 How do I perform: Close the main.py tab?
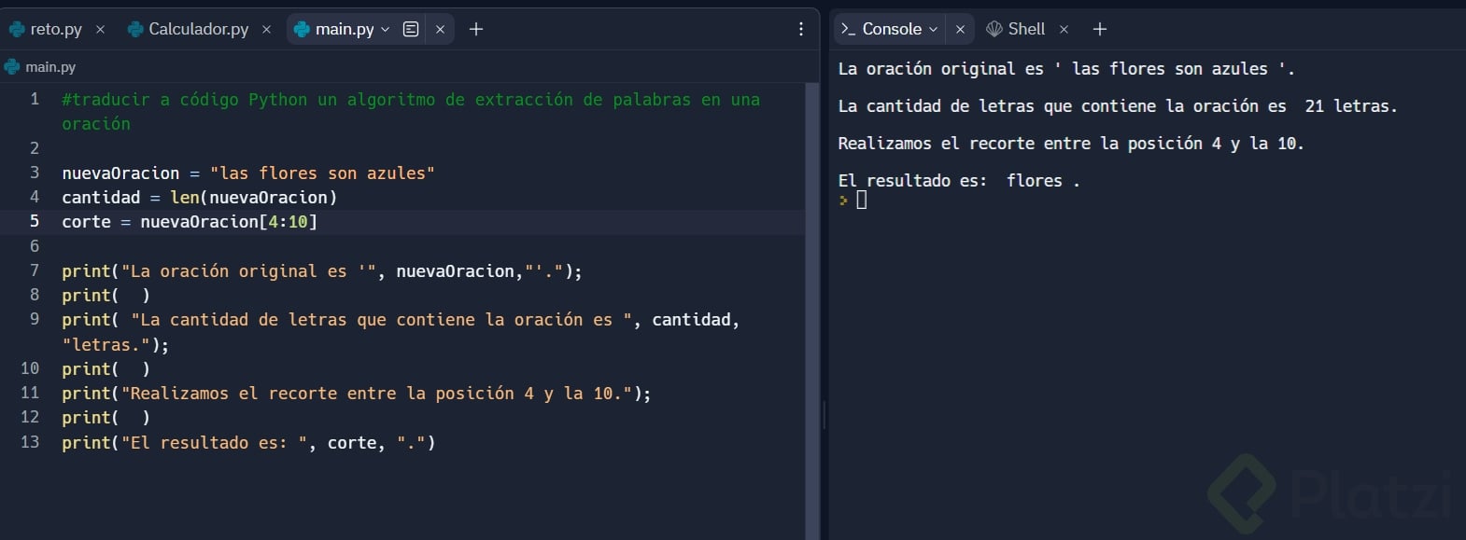tap(440, 30)
